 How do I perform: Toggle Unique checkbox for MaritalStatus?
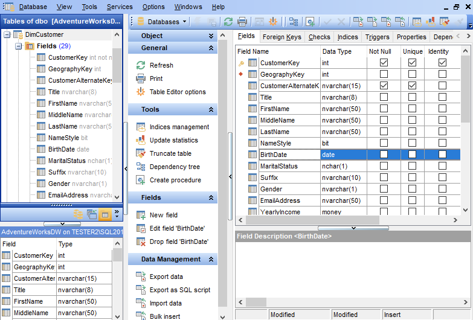(x=412, y=165)
